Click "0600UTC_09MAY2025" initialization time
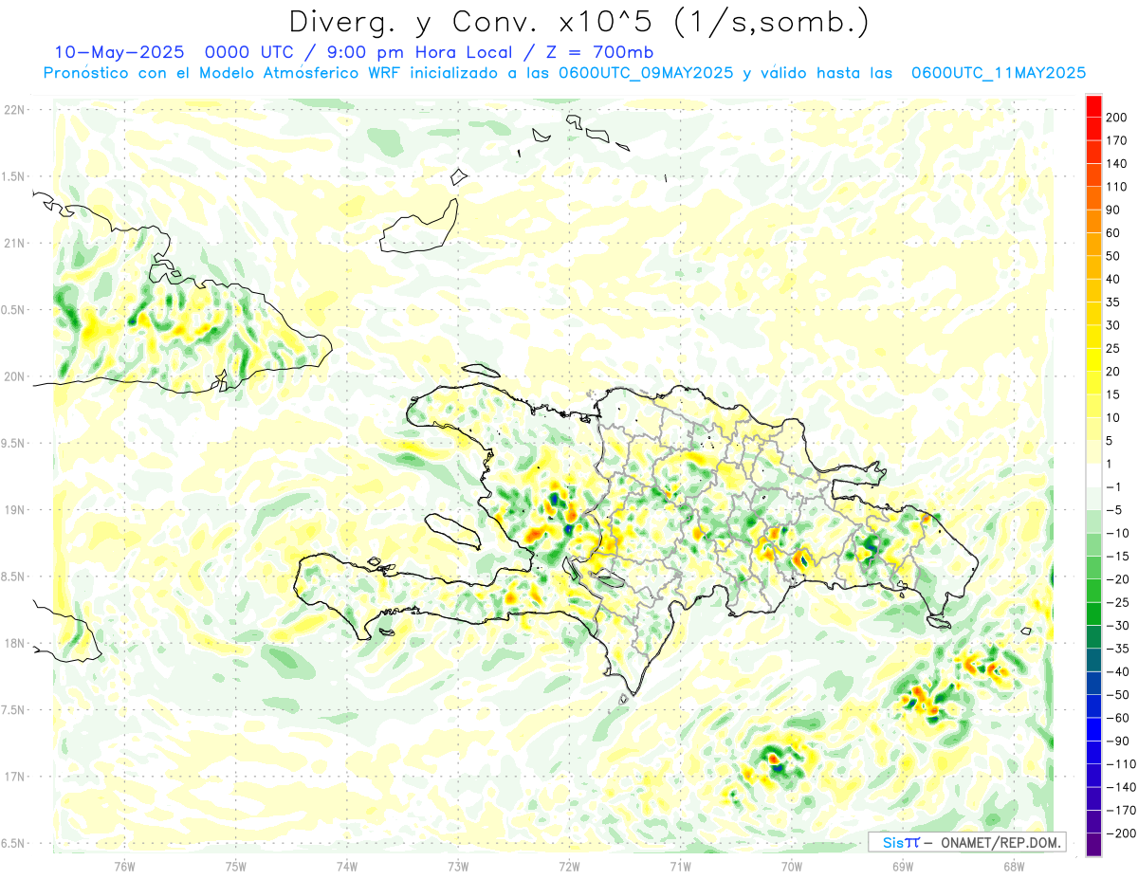 click(x=646, y=73)
